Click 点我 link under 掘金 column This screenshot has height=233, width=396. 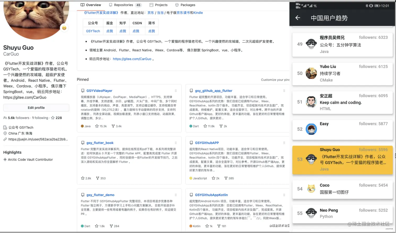(x=109, y=31)
